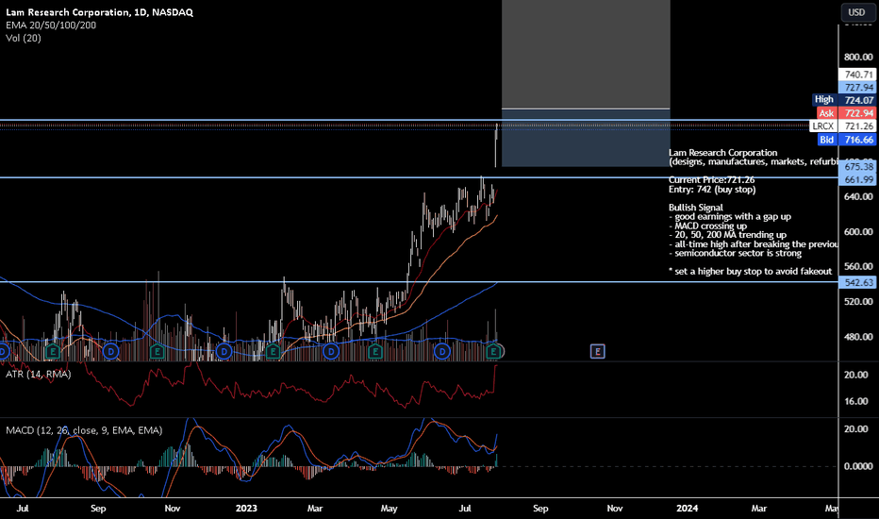Click the 'semiconductor sector is strong' note

click(735, 253)
